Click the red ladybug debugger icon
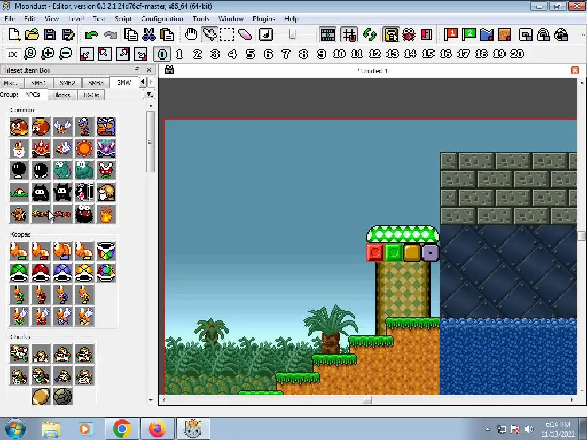The image size is (587, 440). tap(409, 34)
